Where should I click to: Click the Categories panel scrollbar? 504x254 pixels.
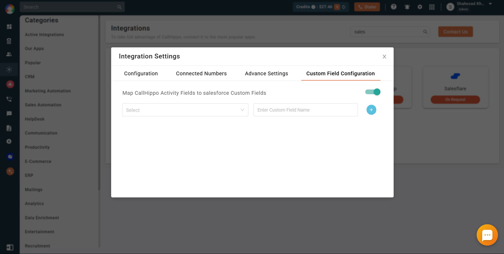pos(99,103)
